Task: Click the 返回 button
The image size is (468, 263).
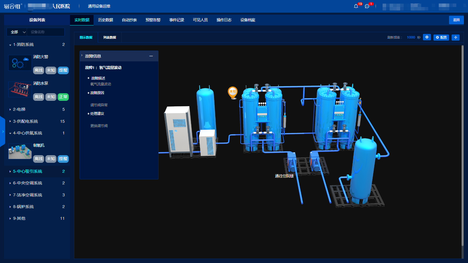Action: click(x=456, y=20)
